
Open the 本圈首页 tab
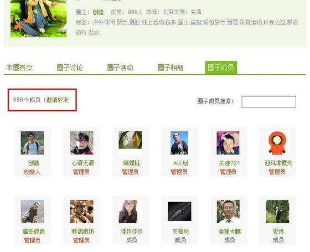coord(19,68)
